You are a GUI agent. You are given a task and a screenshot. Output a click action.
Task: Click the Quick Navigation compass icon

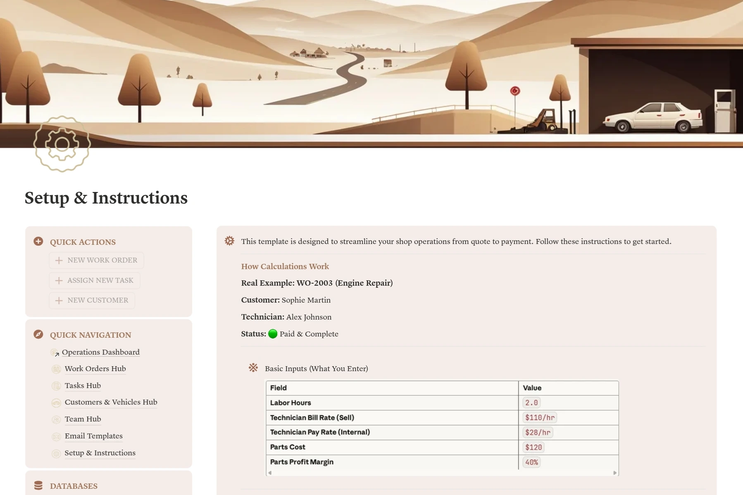coord(38,334)
